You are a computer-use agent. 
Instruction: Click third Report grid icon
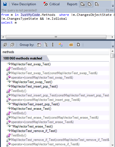pos(97,4)
